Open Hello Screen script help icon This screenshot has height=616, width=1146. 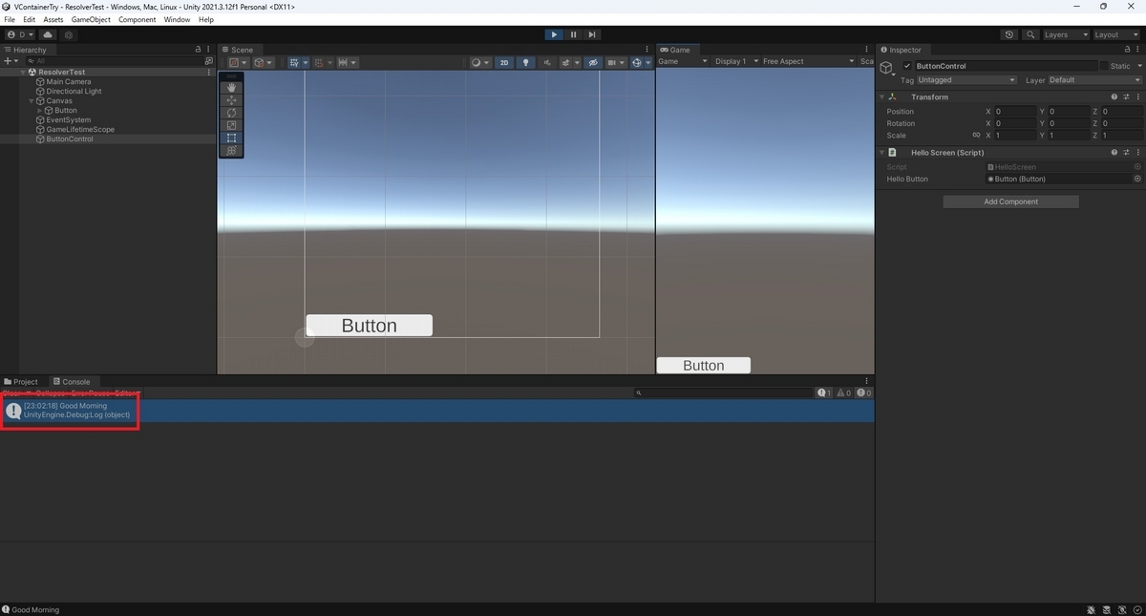(x=1114, y=152)
